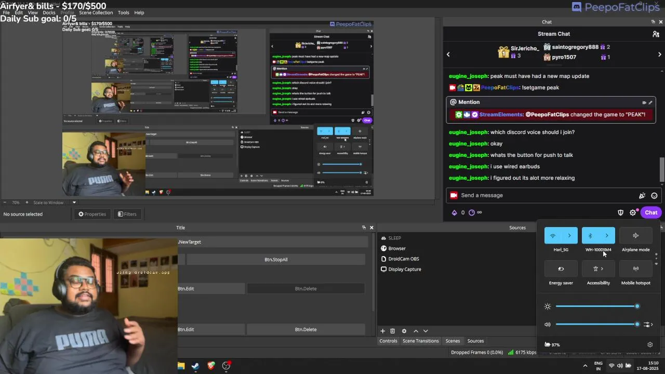This screenshot has width=665, height=374.
Task: Remove selected source with the trash icon
Action: click(x=392, y=331)
